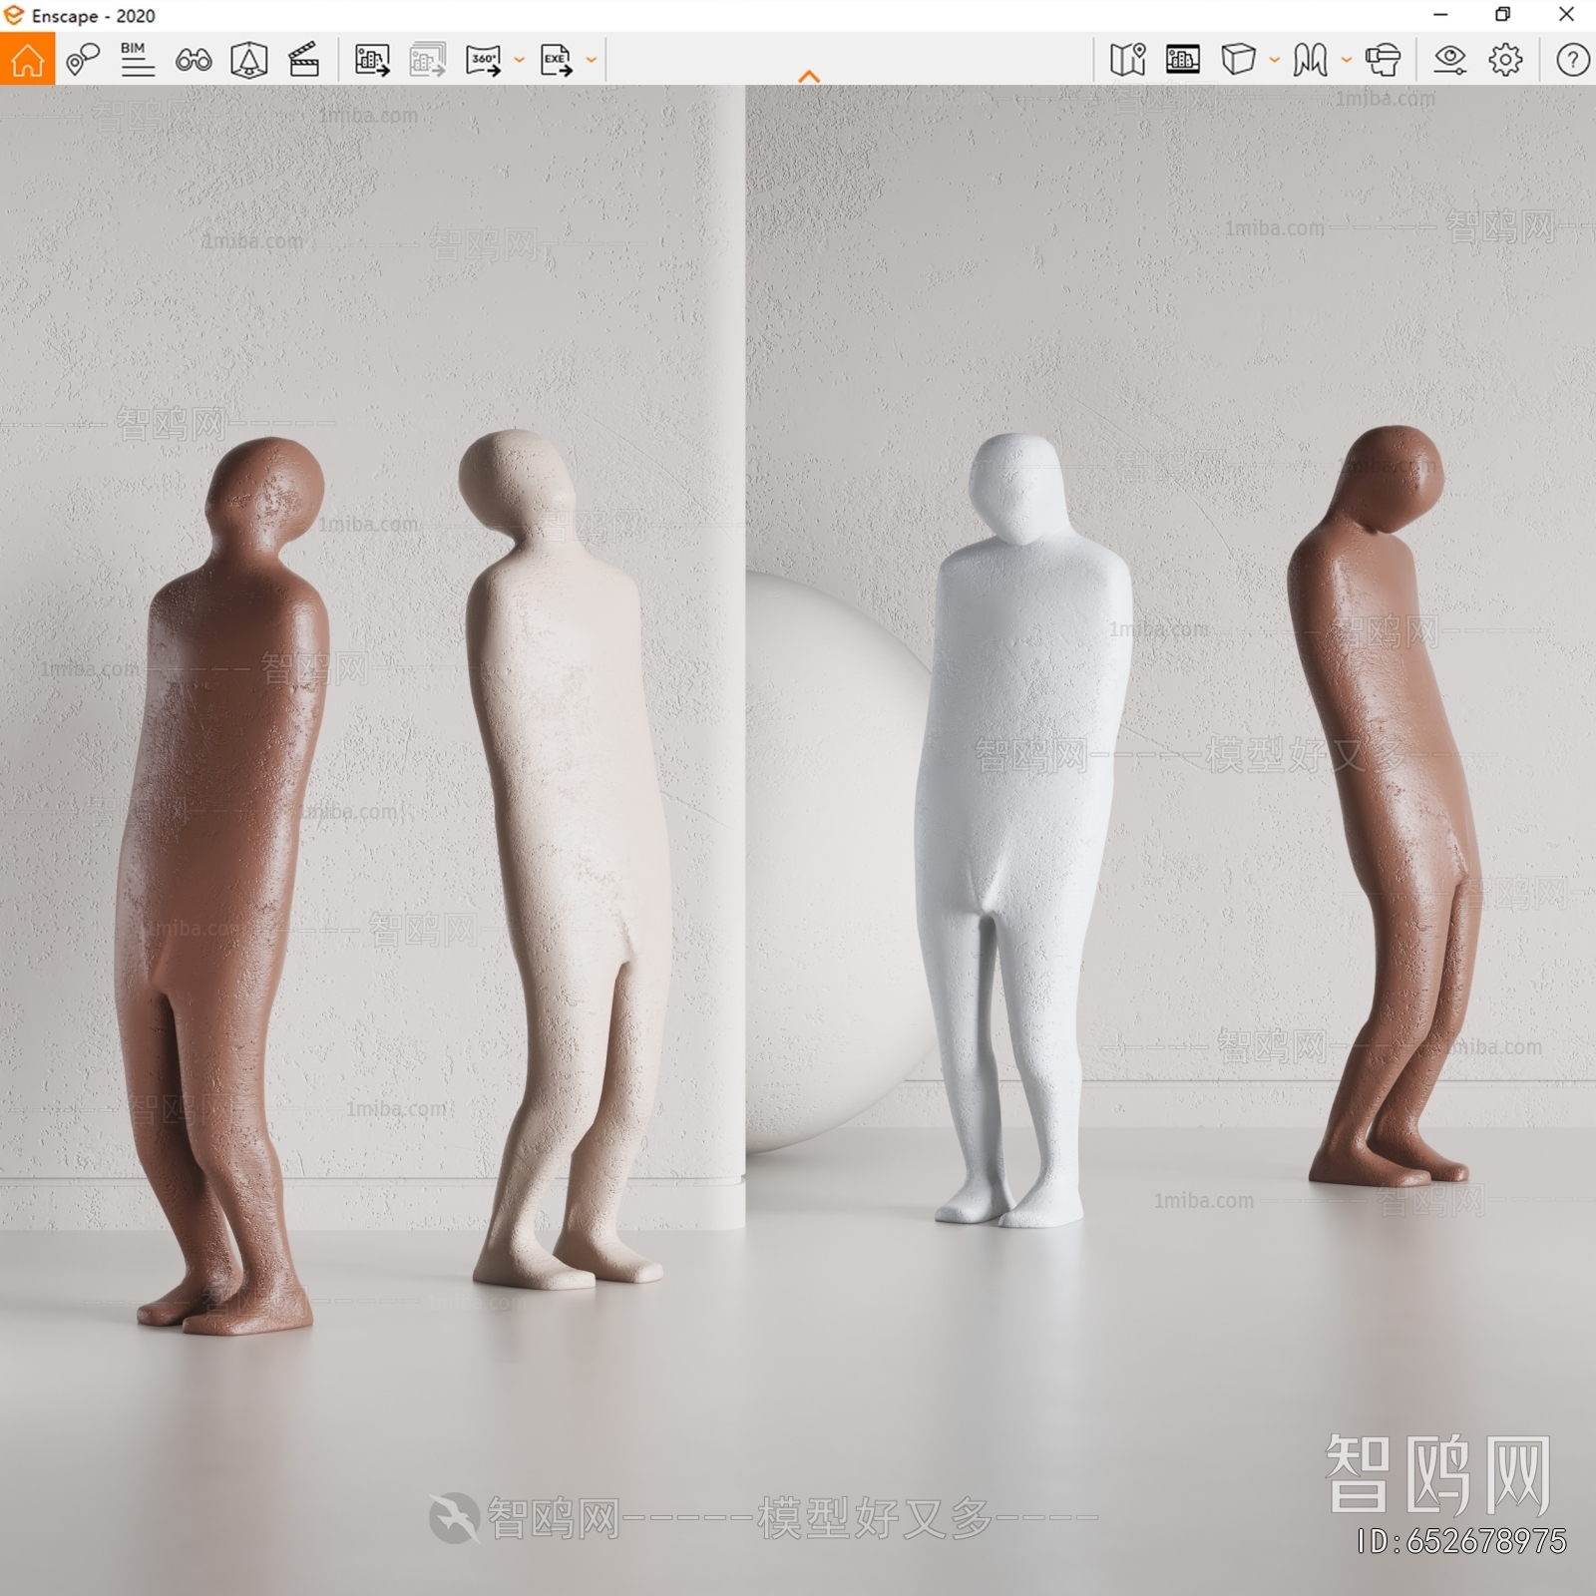This screenshot has height=1596, width=1596.
Task: Click the EXE standalone export icon
Action: tap(557, 60)
